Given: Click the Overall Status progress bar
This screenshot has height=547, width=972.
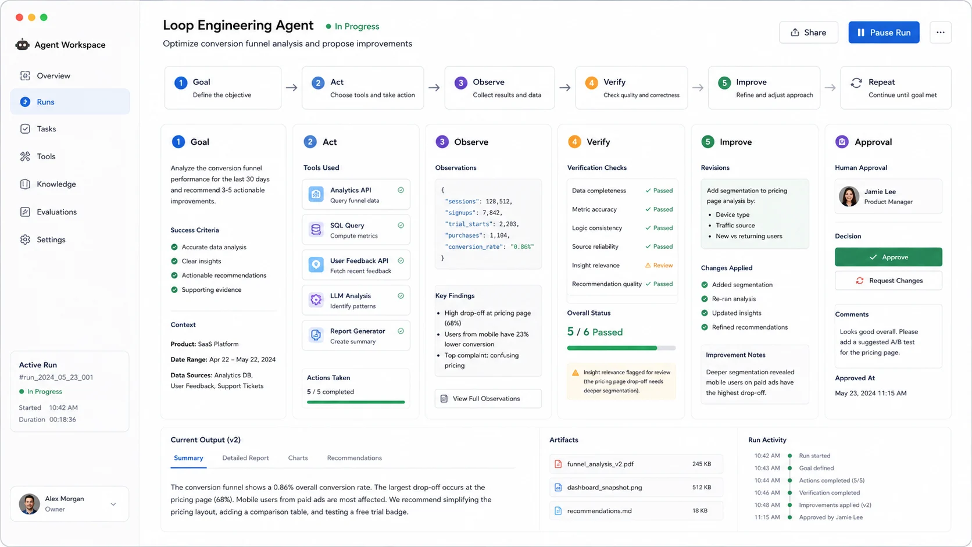Looking at the screenshot, I should 621,348.
